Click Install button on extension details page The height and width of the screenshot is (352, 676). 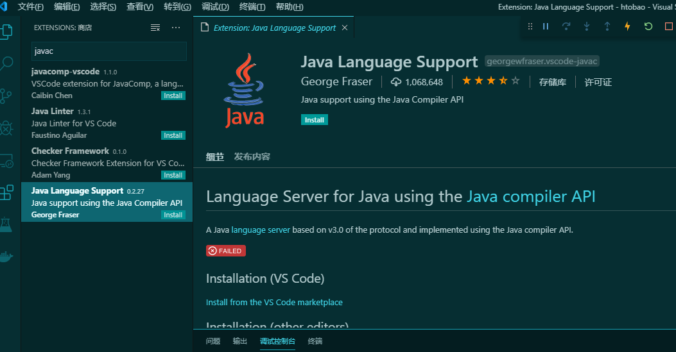point(315,120)
